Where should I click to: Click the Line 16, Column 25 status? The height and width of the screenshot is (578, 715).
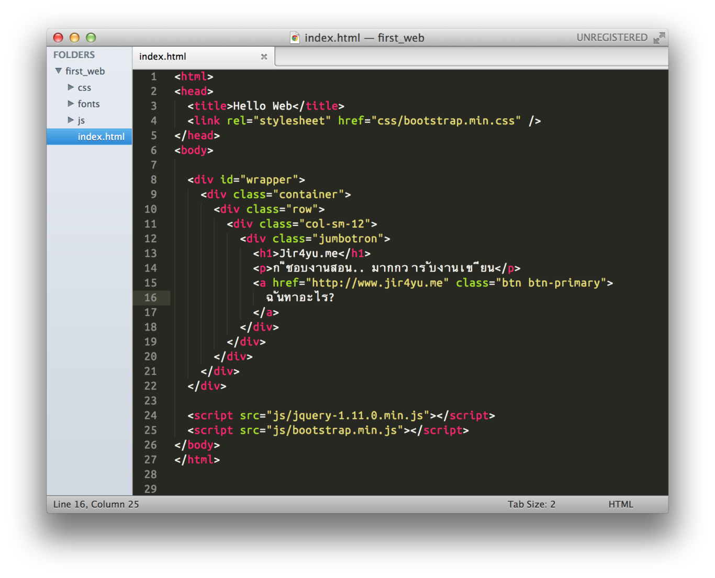point(96,504)
